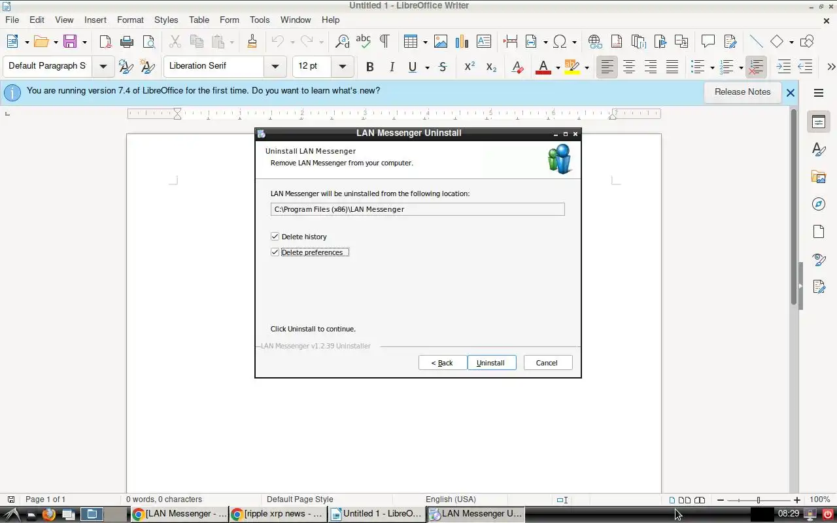Uncheck the Delete preferences checkbox
This screenshot has width=837, height=523.
(275, 252)
